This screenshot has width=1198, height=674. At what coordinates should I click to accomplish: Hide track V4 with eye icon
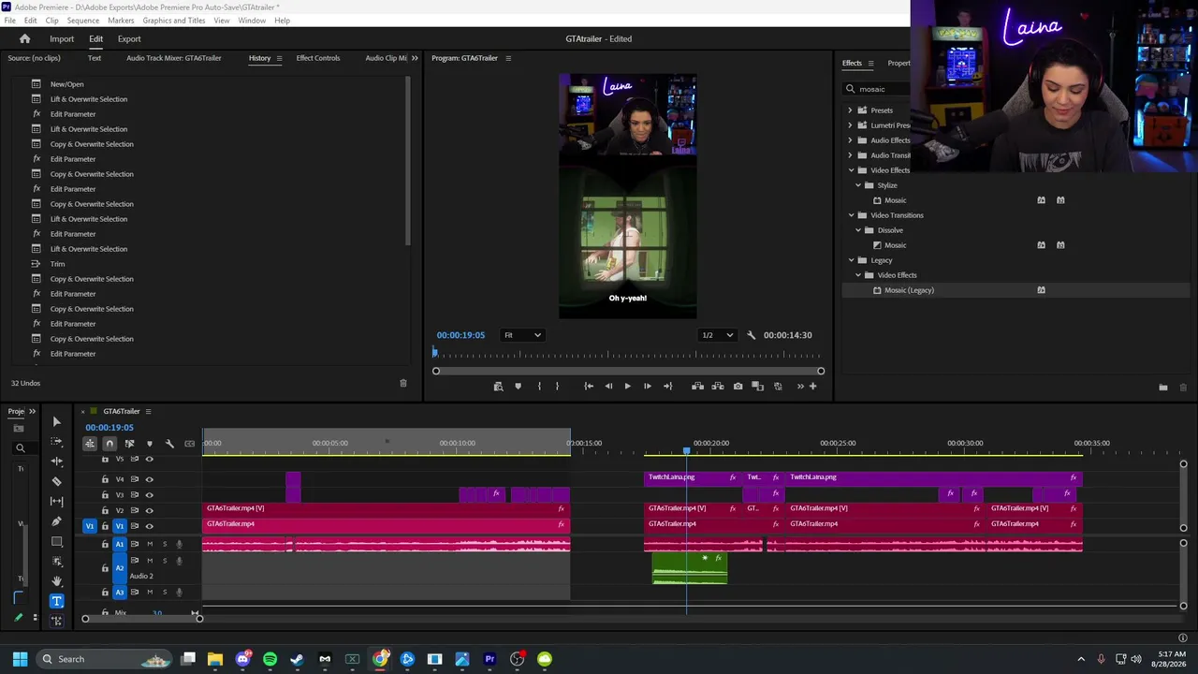pyautogui.click(x=149, y=479)
